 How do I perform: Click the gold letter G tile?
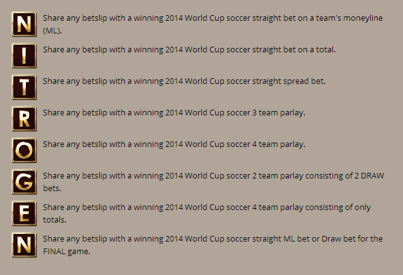click(24, 182)
